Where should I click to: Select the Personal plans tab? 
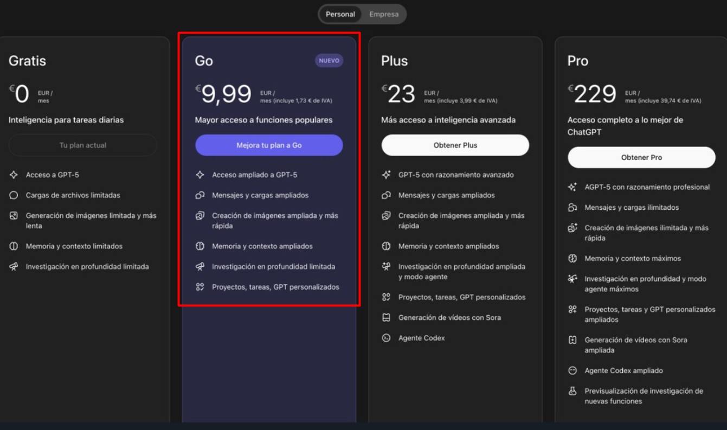340,15
